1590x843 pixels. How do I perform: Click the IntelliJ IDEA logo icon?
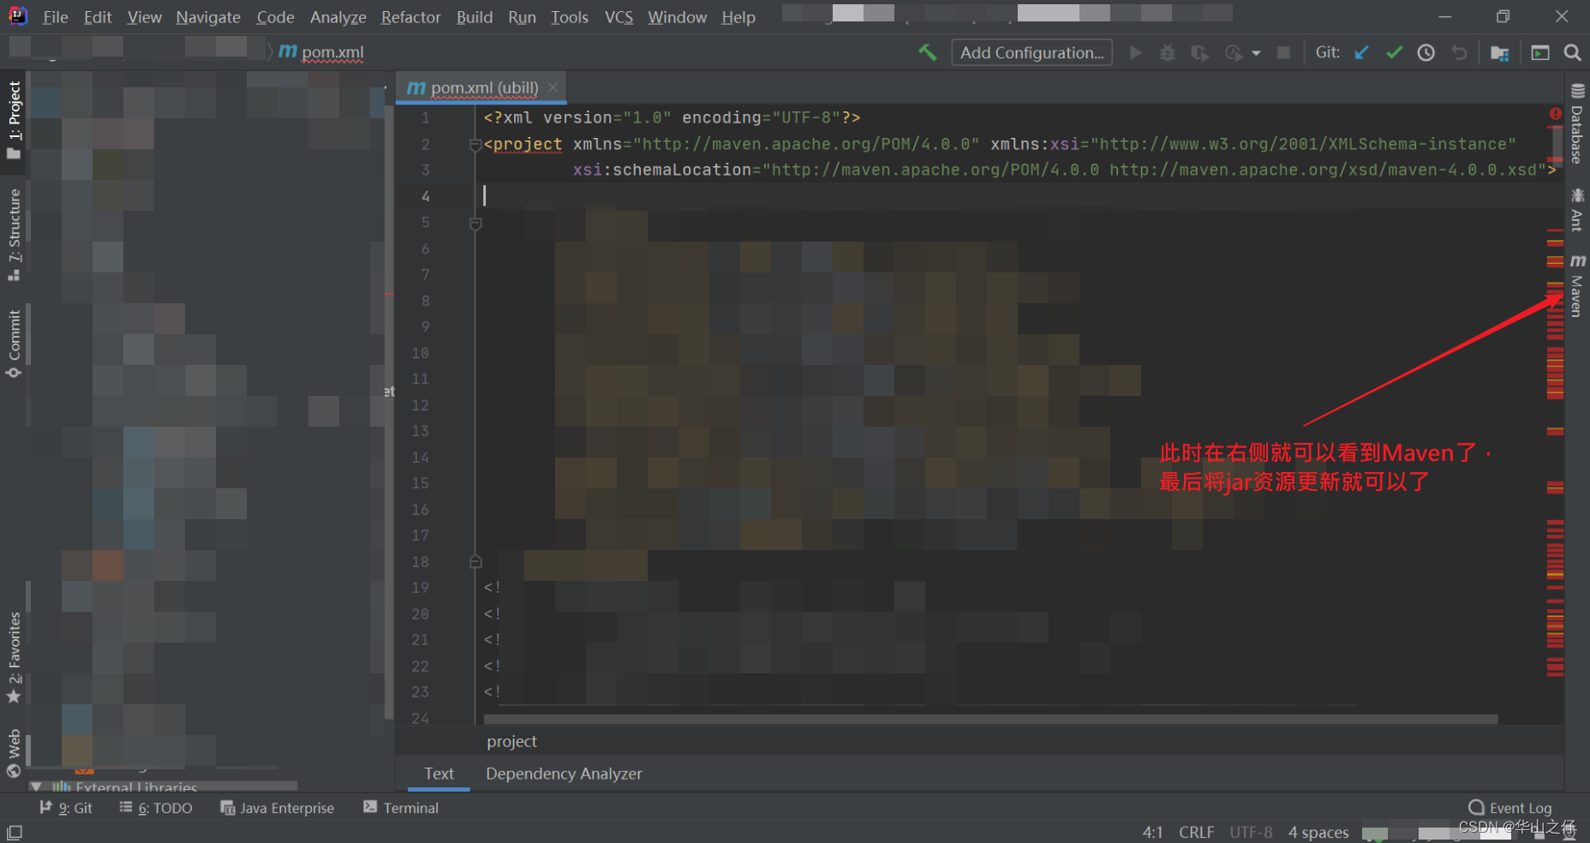17,16
